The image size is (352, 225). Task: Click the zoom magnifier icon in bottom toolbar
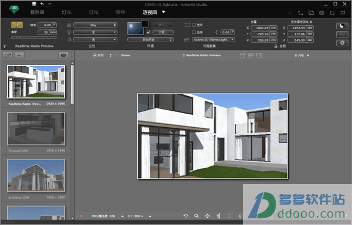pos(197,216)
